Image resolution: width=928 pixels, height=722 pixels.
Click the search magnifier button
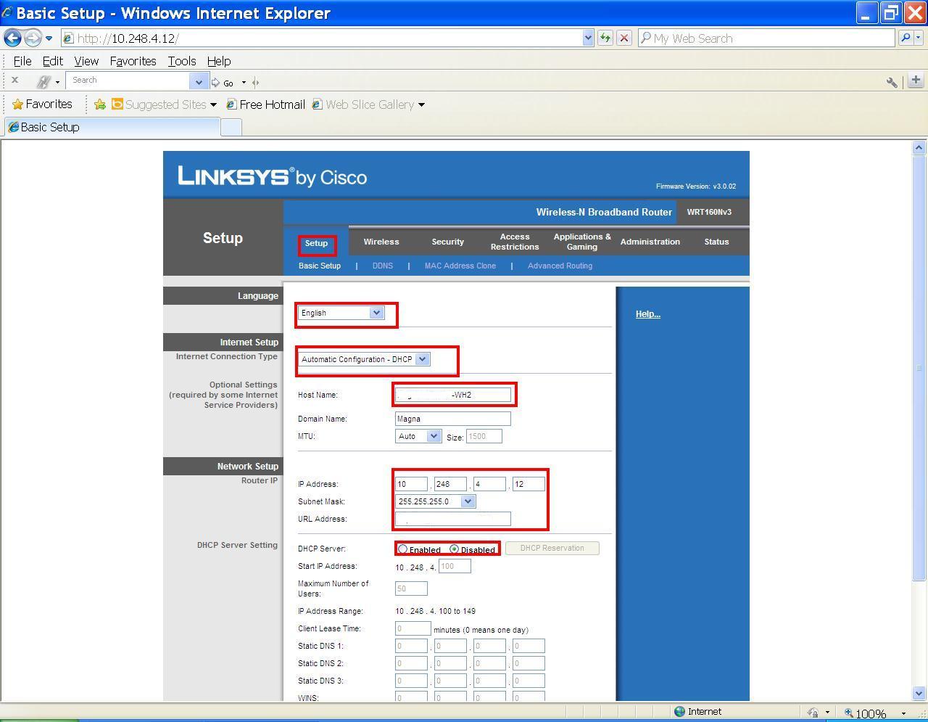[x=906, y=38]
